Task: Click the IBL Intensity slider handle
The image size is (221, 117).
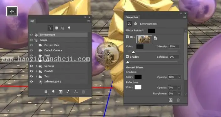Action: [133, 52]
